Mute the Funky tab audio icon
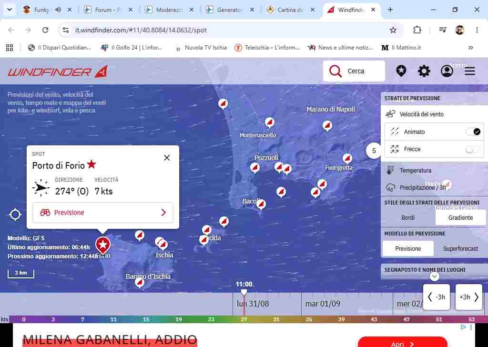The width and height of the screenshot is (488, 347). (58, 10)
